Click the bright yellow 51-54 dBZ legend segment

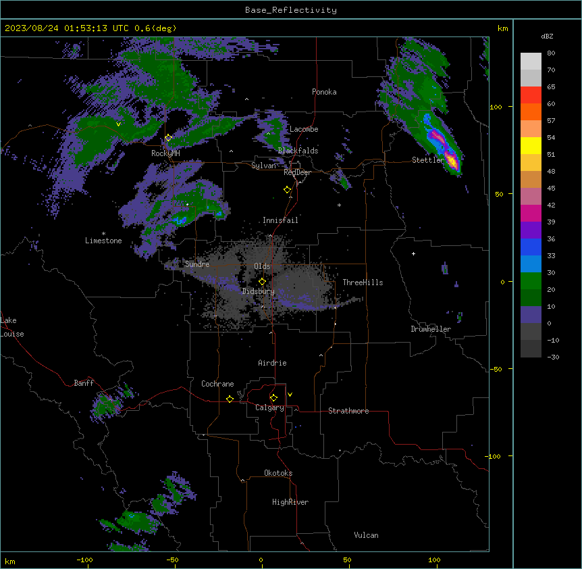tap(531, 145)
